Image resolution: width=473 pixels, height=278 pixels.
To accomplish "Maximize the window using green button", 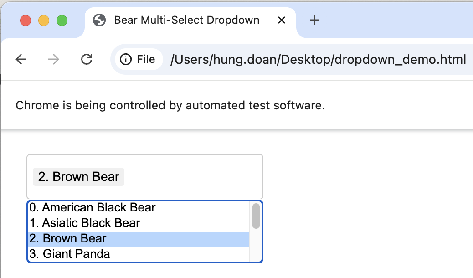I will pos(62,21).
